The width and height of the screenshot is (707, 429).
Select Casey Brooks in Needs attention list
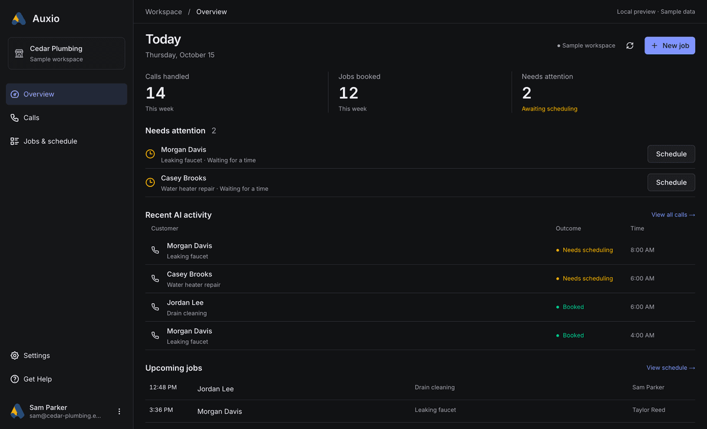point(184,178)
